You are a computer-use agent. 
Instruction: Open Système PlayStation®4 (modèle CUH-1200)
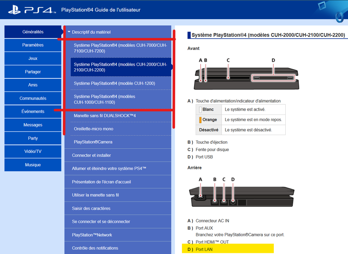(x=121, y=84)
